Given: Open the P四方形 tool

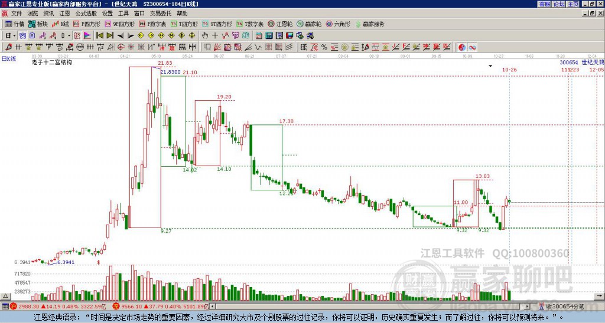Looking at the screenshot, I should click(86, 24).
